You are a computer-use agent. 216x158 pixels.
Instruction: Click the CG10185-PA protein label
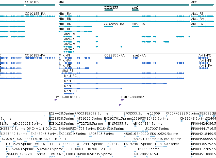(35, 55)
